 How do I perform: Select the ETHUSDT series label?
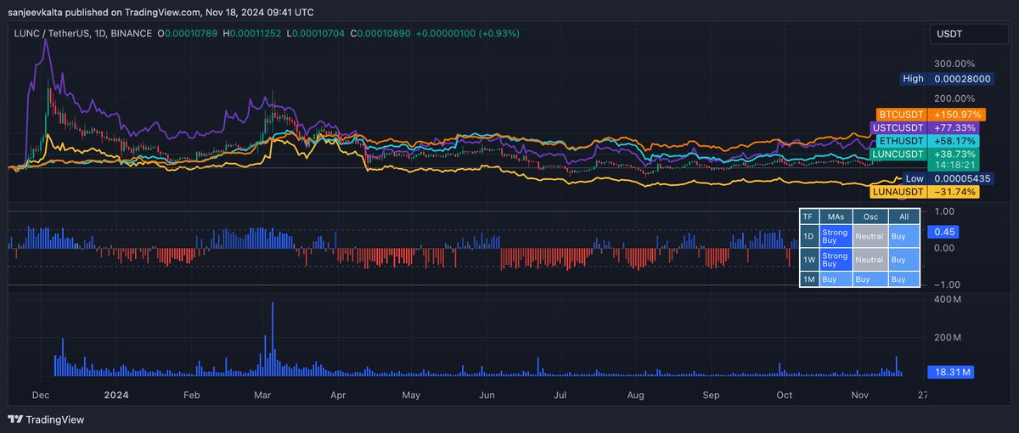(901, 140)
